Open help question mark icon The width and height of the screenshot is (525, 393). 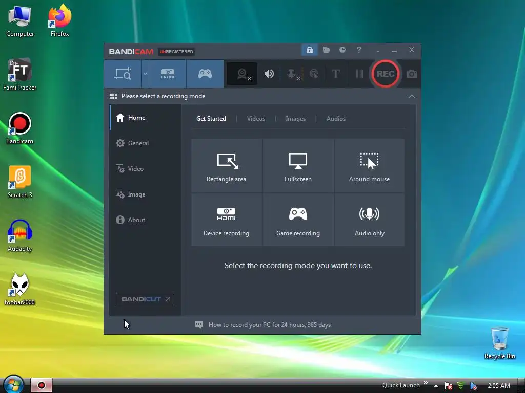[x=359, y=50]
